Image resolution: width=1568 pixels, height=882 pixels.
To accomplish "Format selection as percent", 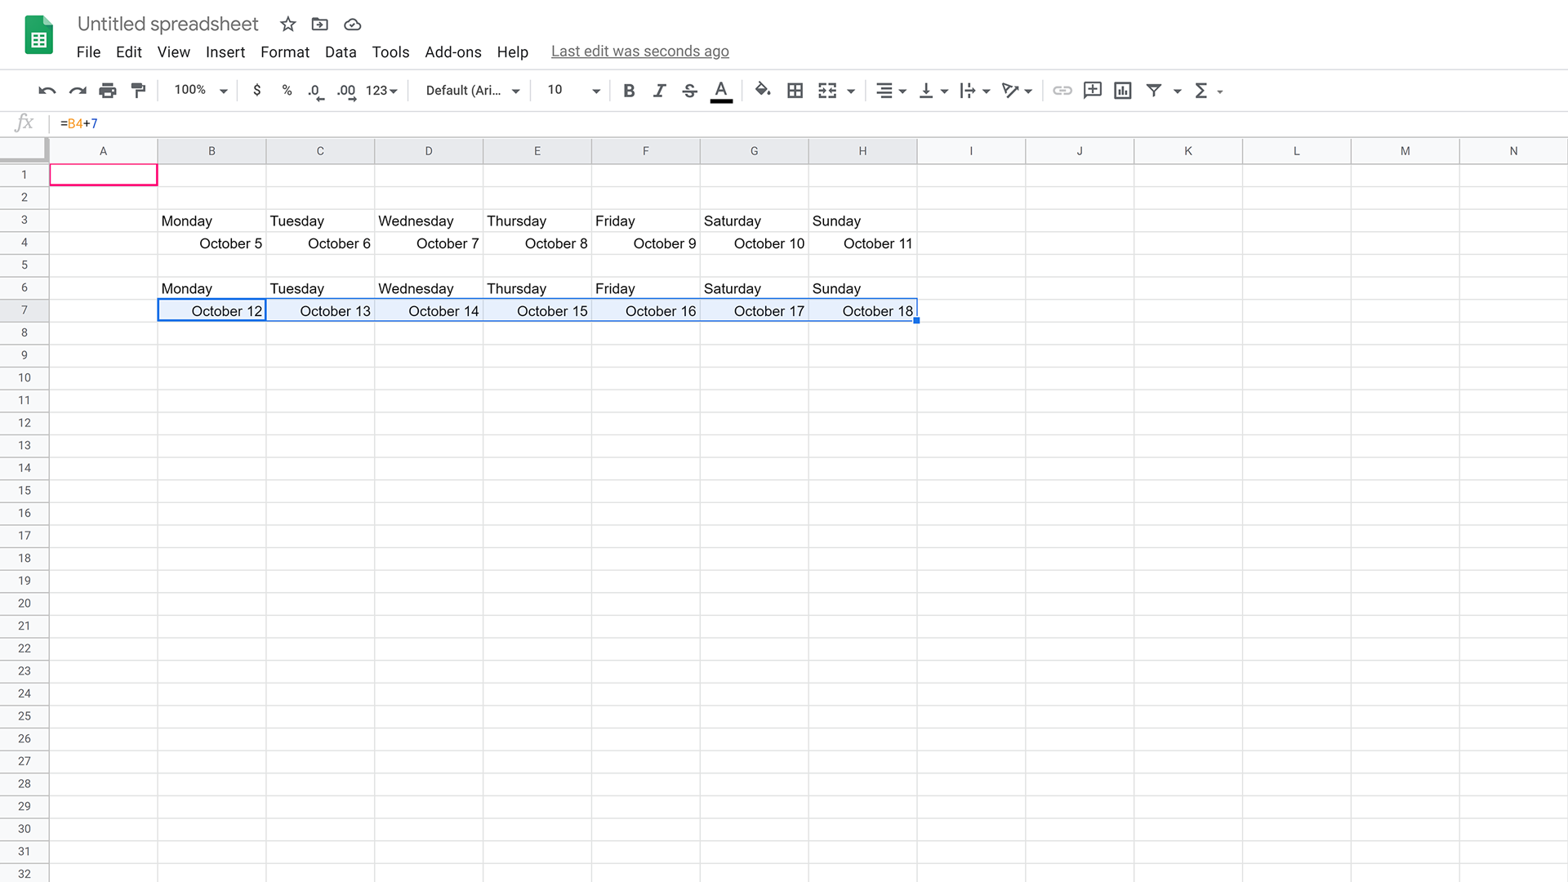I will [x=286, y=90].
